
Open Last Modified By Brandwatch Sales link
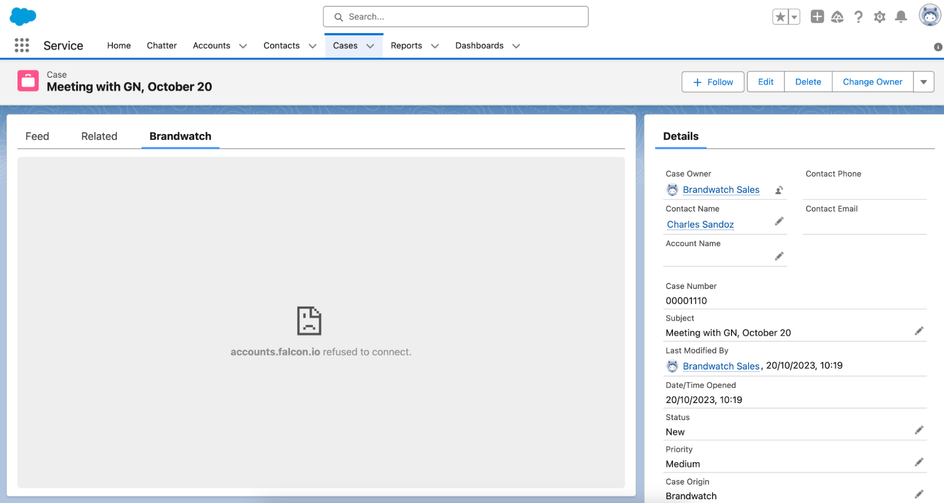click(721, 366)
